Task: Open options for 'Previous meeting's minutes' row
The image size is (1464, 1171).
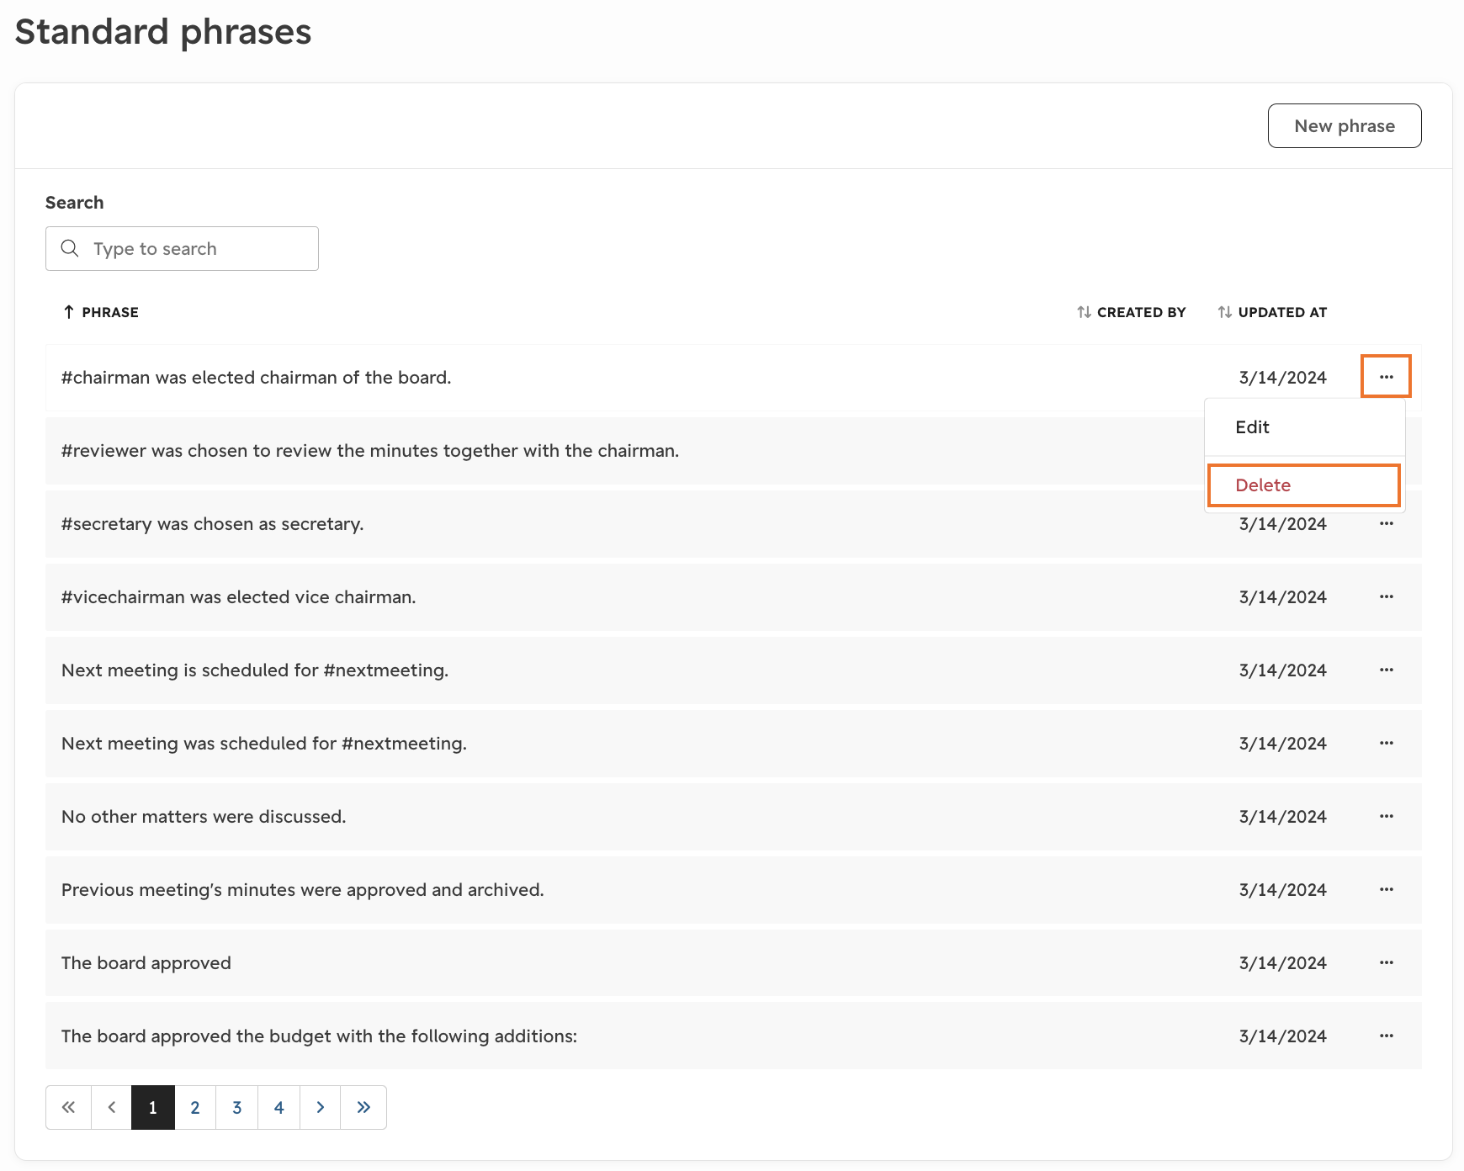Action: point(1386,889)
